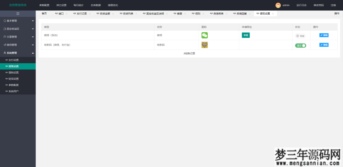Expand the 微信管理 sidebar menu
The width and height of the screenshot is (343, 167).
(x=18, y=45)
